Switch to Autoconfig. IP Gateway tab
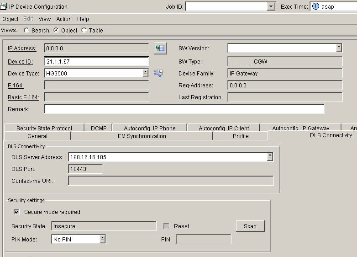 [x=300, y=128]
